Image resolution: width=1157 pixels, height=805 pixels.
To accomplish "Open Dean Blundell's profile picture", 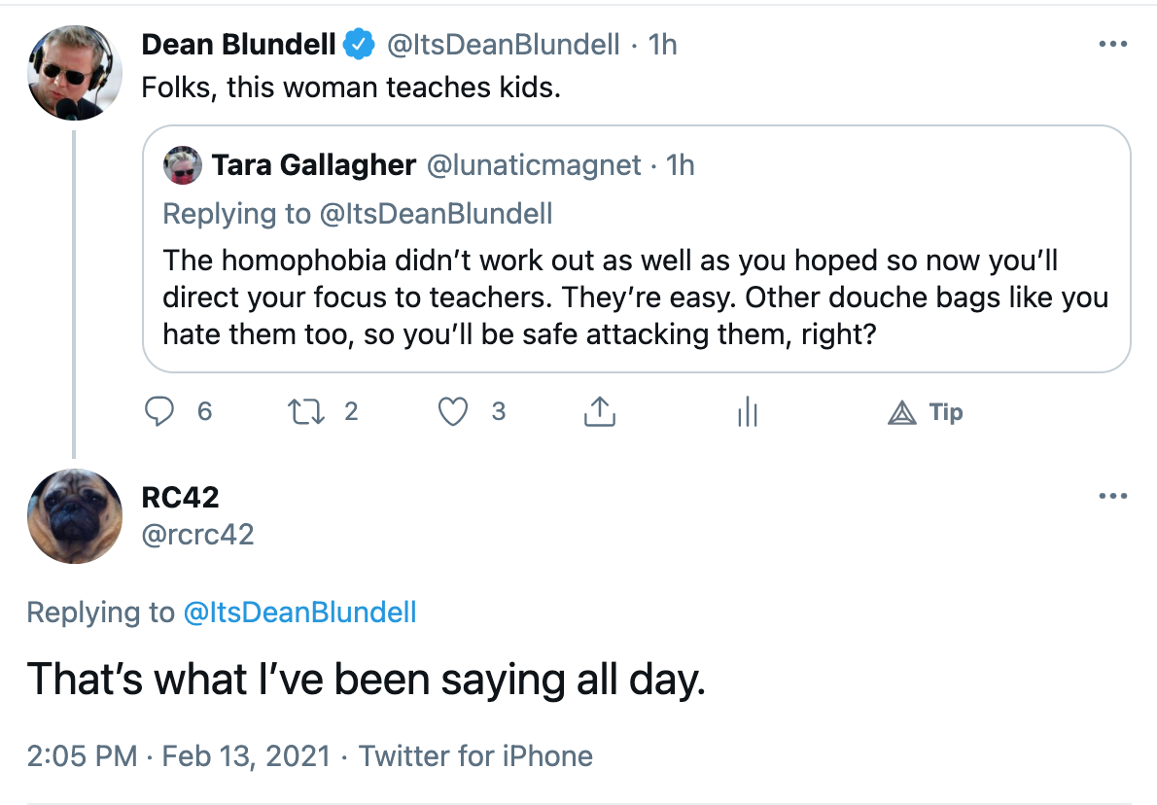I will 75,73.
